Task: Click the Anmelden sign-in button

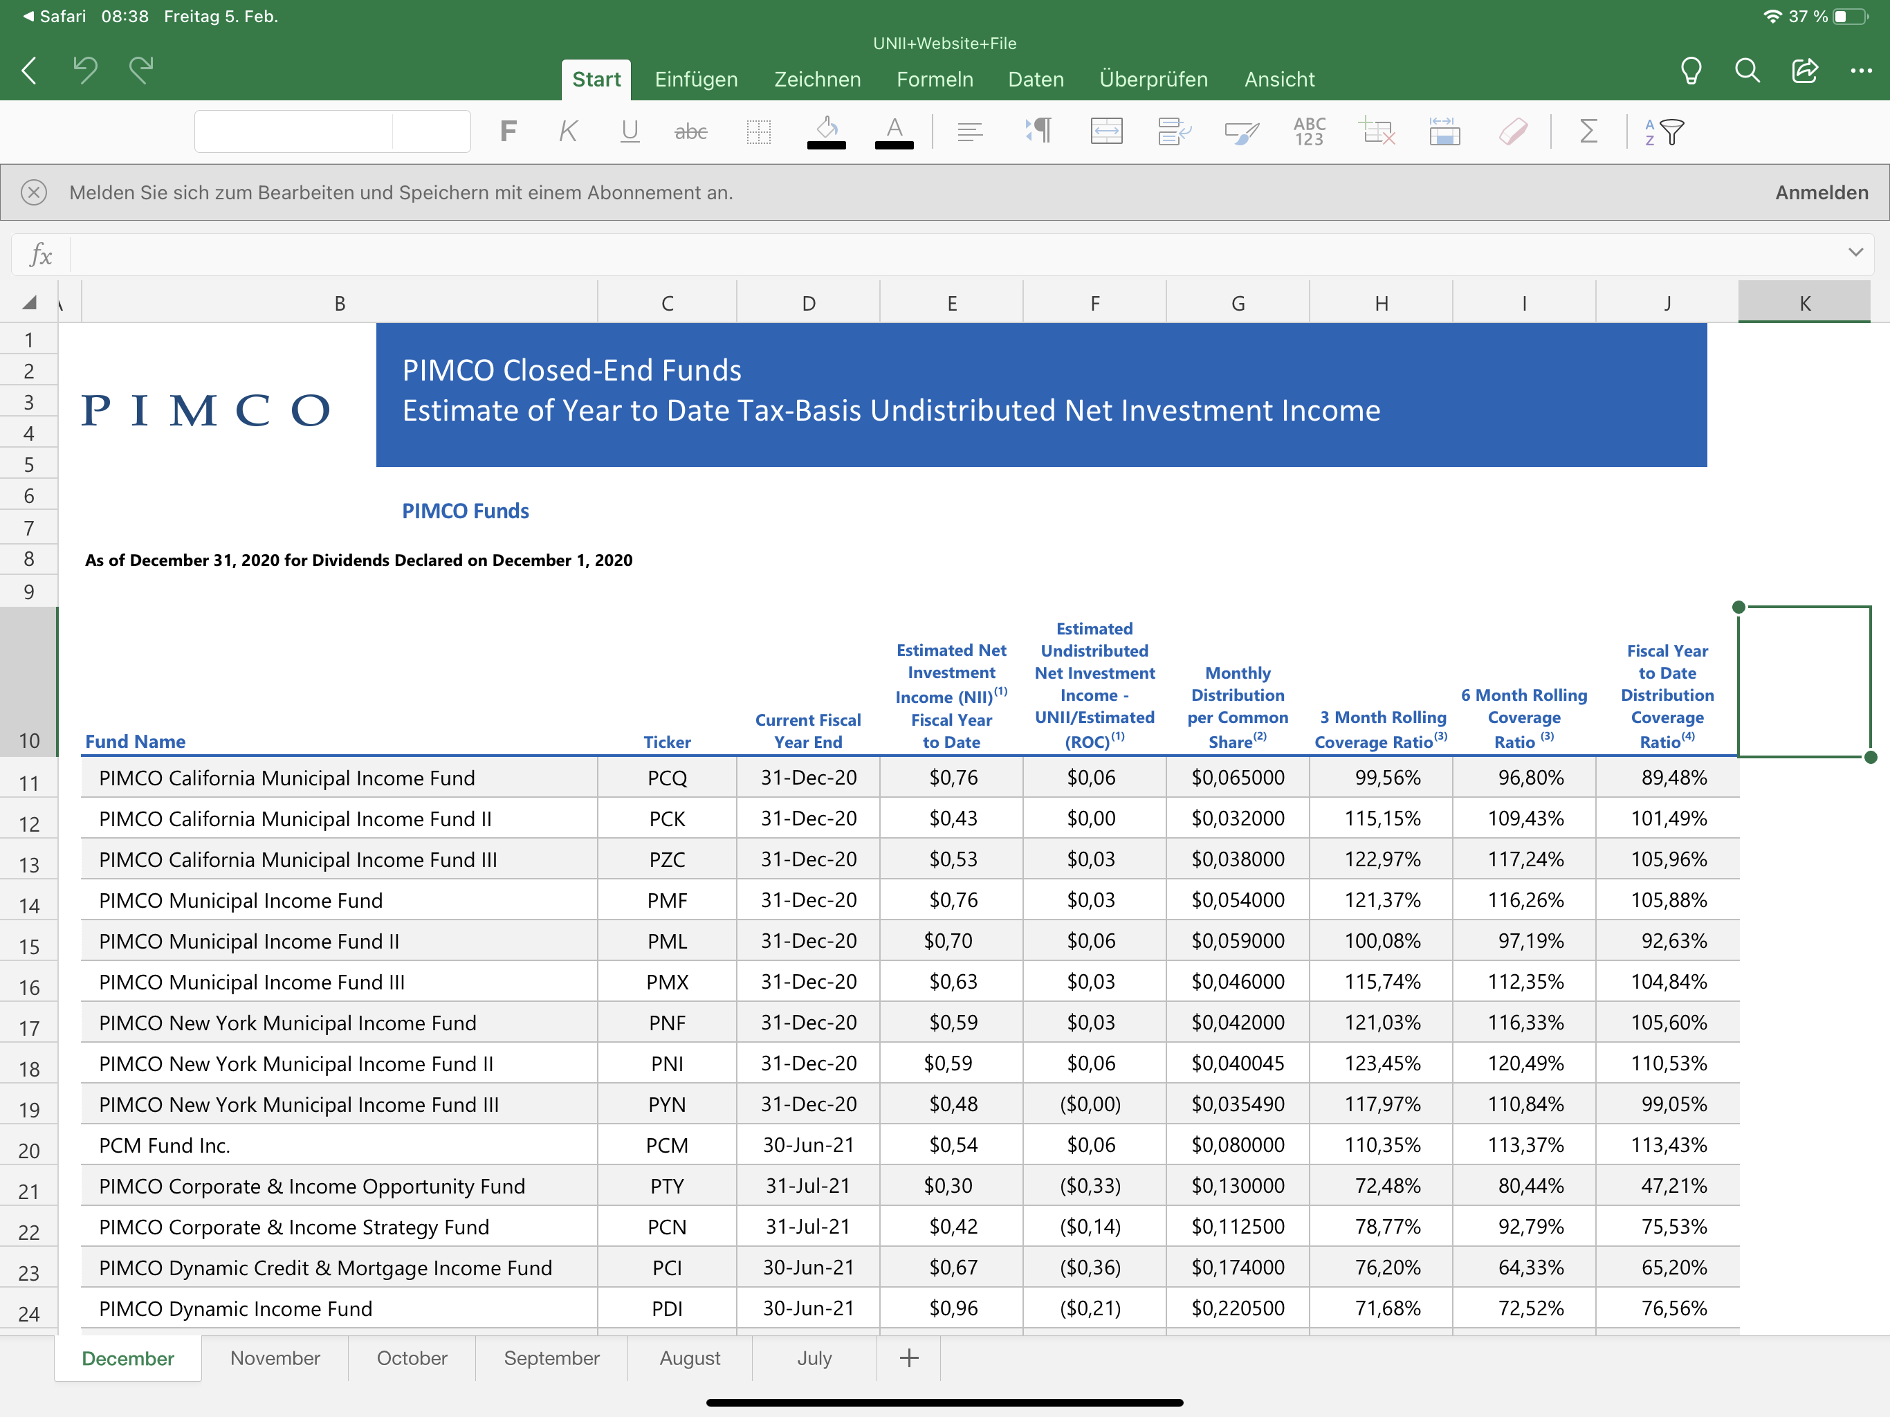Action: [1821, 192]
